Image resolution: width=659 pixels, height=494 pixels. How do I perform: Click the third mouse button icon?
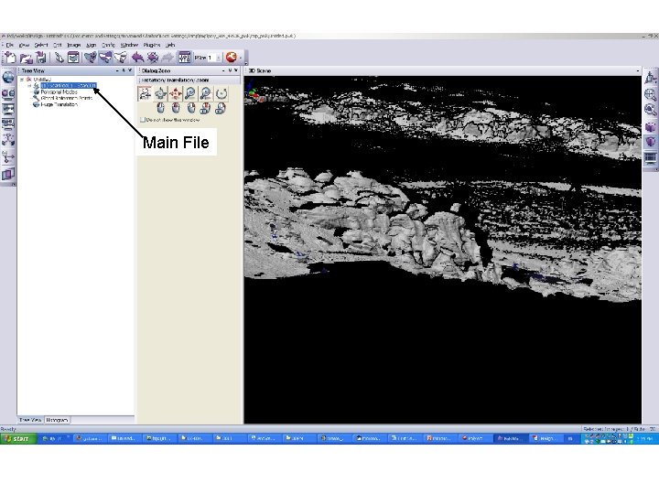190,108
